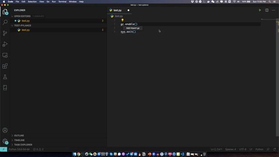Screen dimensions: 279x157
Task: Run Python file with play button
Action: pos(260,10)
